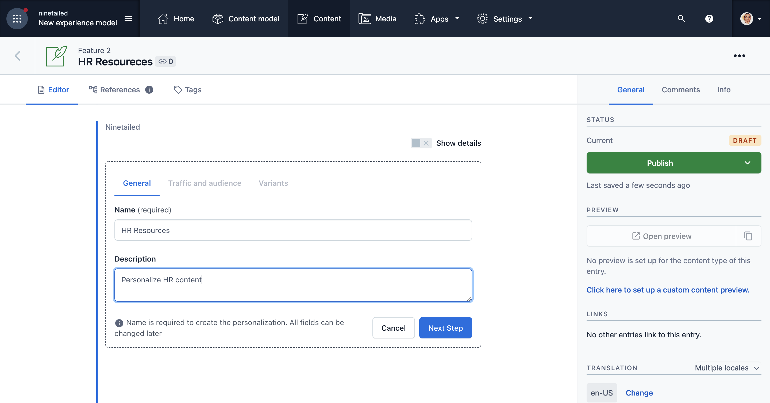Click the Last saved a few seconds ago text
The width and height of the screenshot is (770, 403).
pos(638,185)
